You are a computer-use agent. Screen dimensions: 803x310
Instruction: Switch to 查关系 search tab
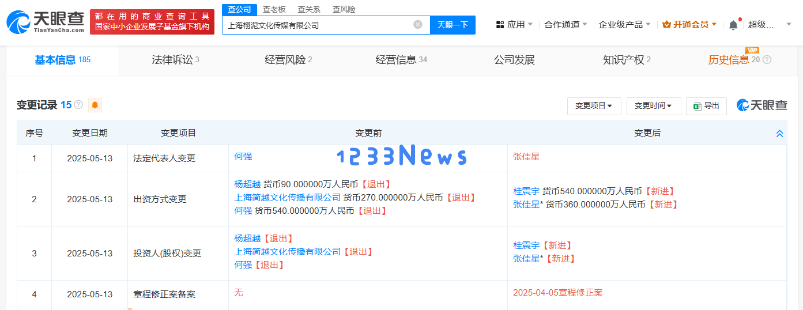click(309, 10)
